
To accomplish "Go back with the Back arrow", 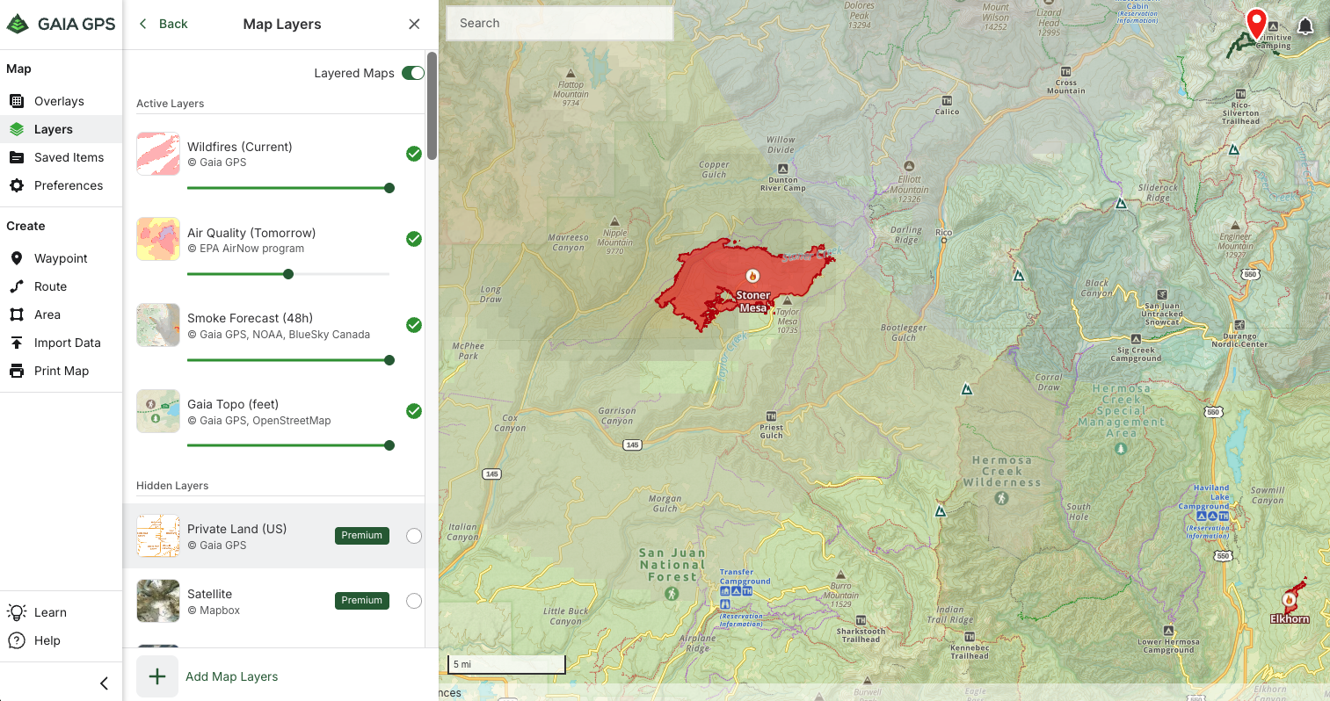I will click(x=164, y=24).
